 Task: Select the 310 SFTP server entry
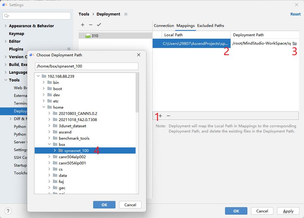point(95,36)
